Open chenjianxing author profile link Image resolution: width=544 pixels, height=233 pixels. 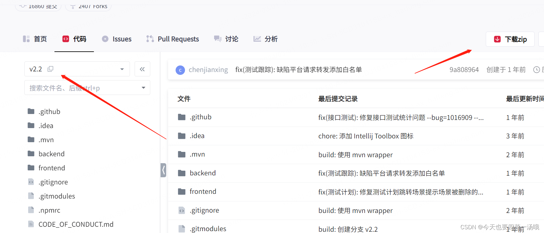(208, 70)
